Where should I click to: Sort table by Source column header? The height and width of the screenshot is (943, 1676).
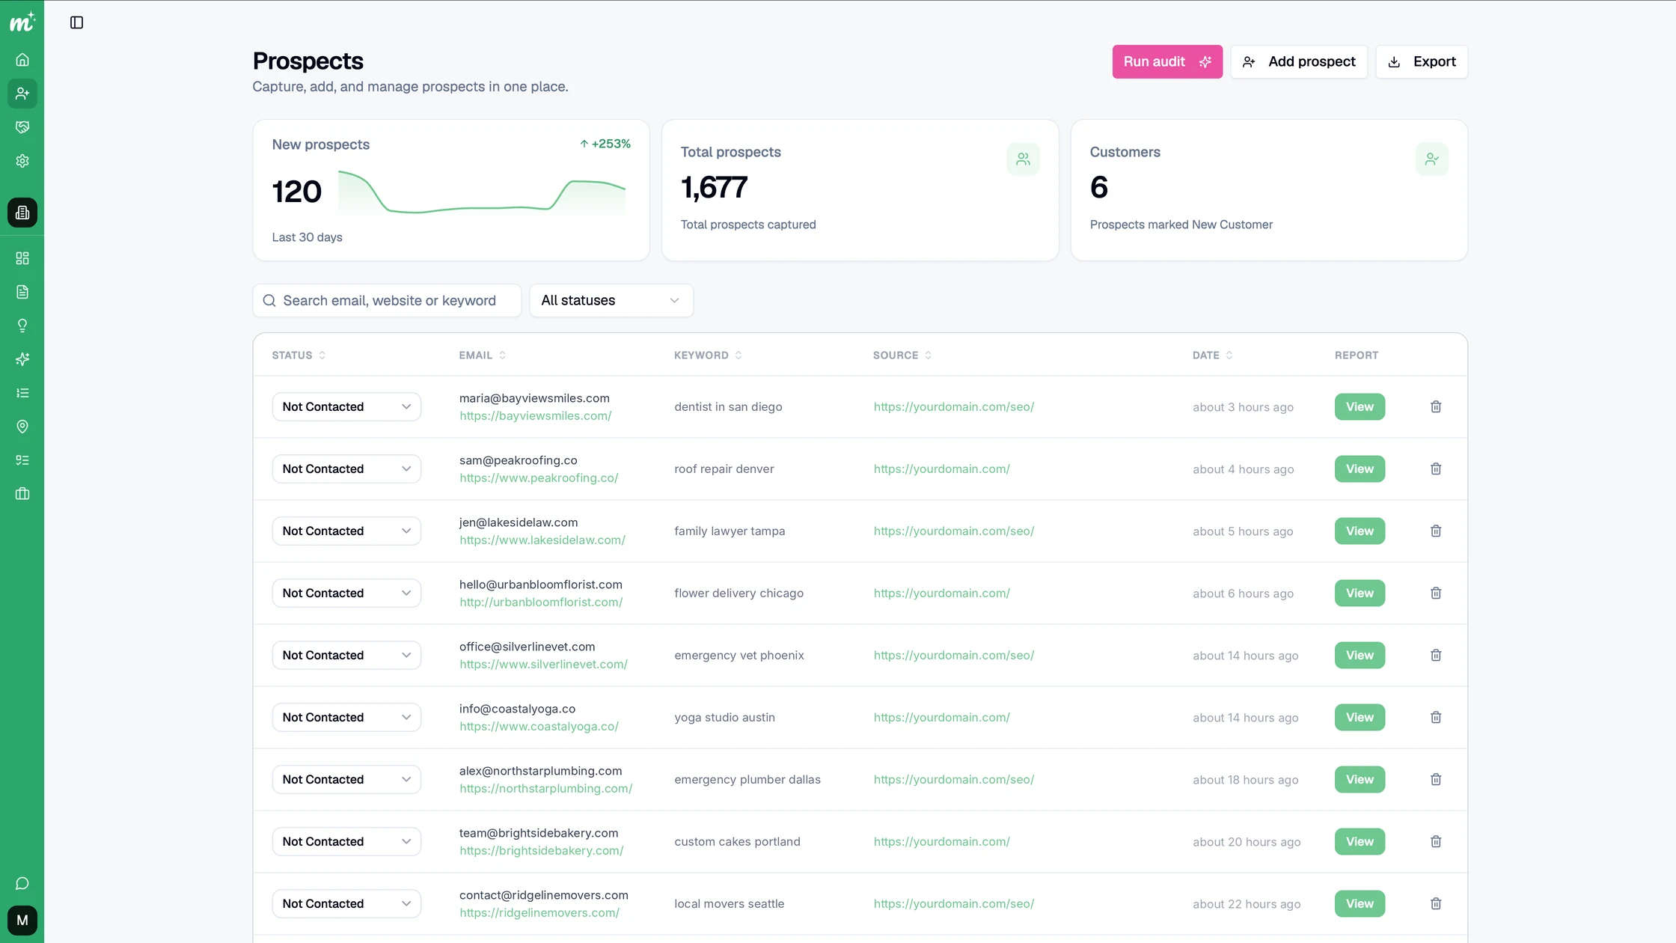pyautogui.click(x=902, y=355)
